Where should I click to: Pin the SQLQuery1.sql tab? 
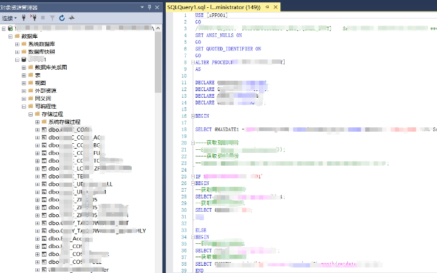point(267,7)
